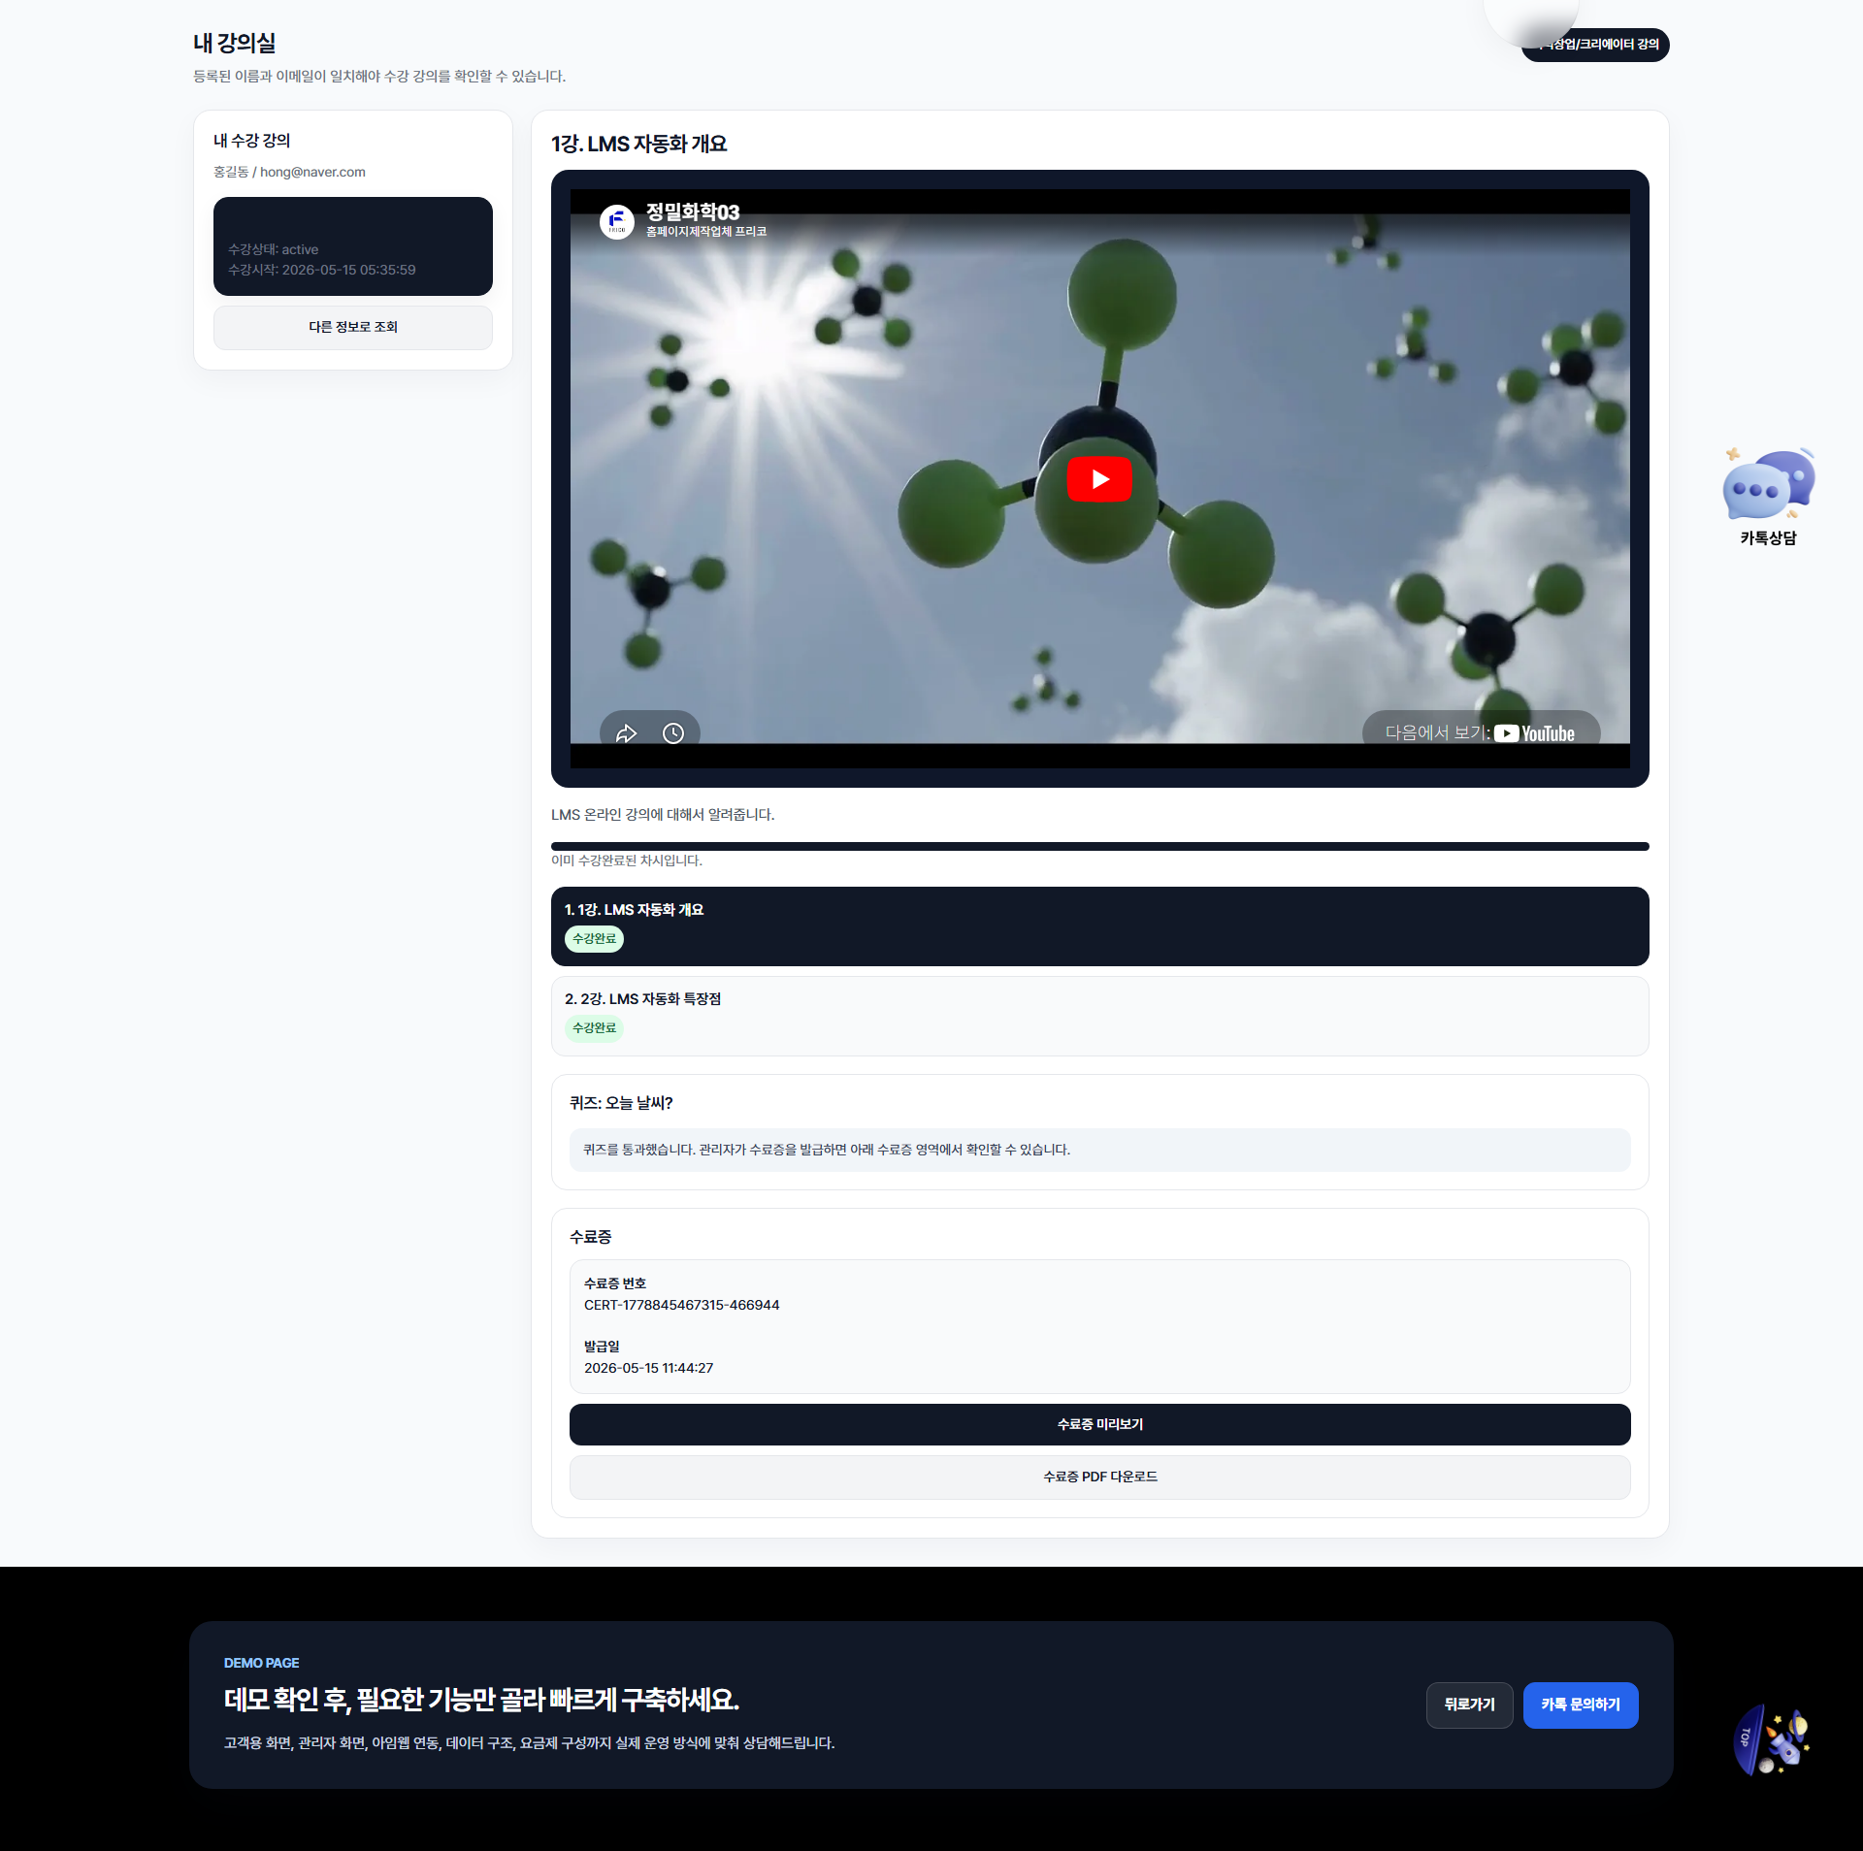Open video on YouTube via 다음에서 보기 link
Image resolution: width=1863 pixels, height=1851 pixels.
coord(1481,733)
